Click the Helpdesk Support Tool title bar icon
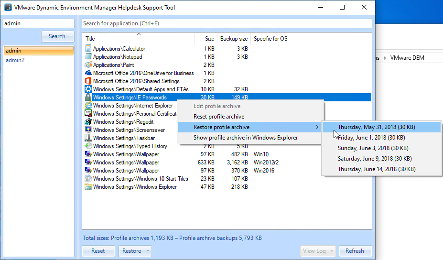 click(8, 7)
